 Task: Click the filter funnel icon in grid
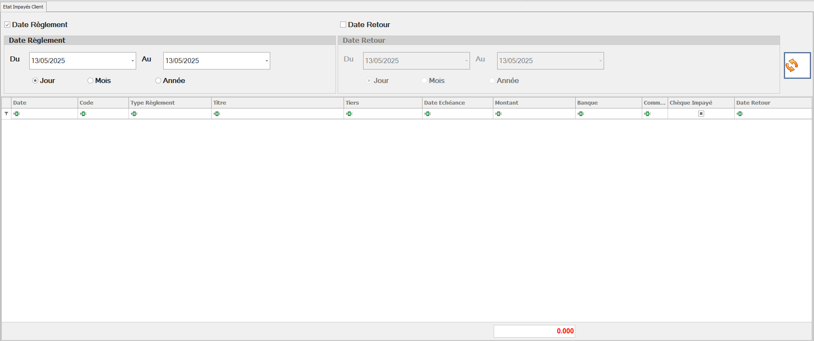pos(6,114)
